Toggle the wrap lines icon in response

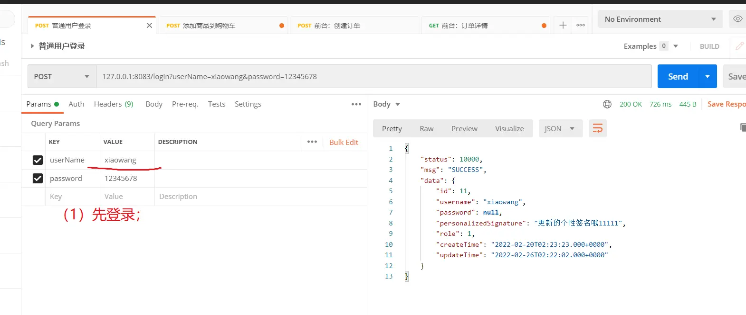tap(598, 128)
